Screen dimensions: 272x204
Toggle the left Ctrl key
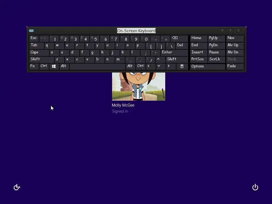coord(44,66)
